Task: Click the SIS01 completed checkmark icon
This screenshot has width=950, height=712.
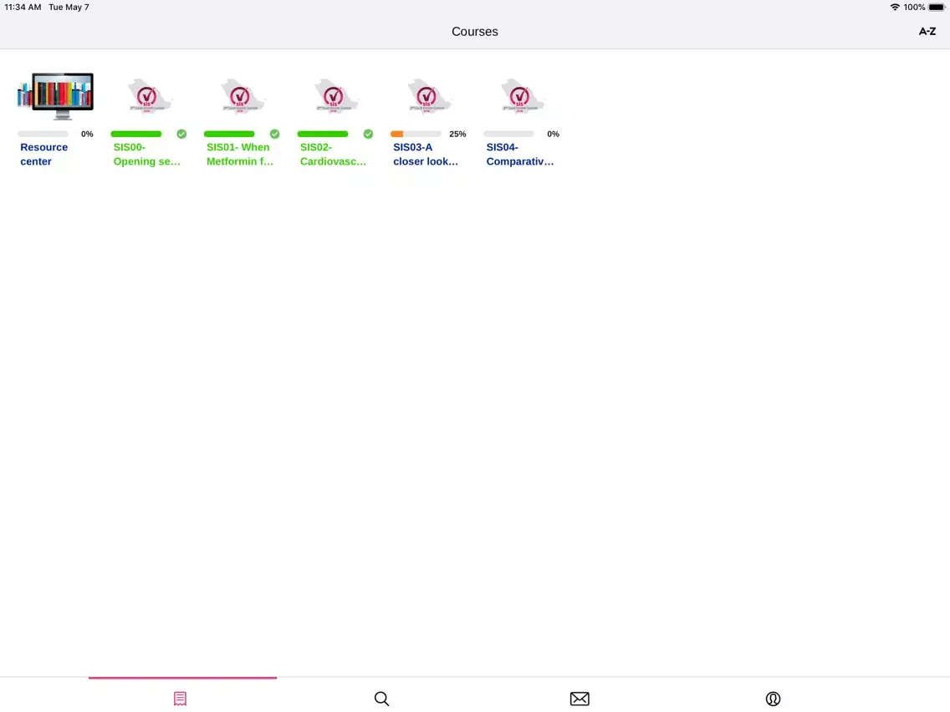Action: [275, 134]
